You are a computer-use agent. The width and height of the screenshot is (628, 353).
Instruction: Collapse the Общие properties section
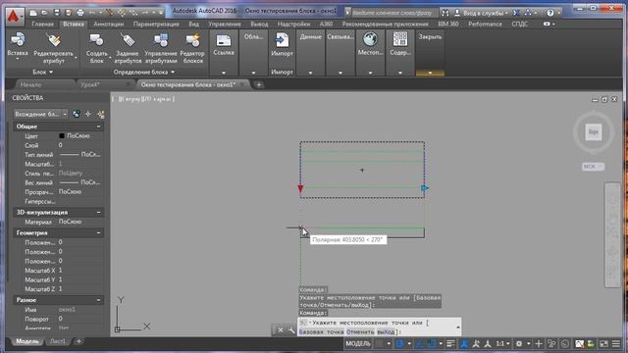[x=98, y=126]
